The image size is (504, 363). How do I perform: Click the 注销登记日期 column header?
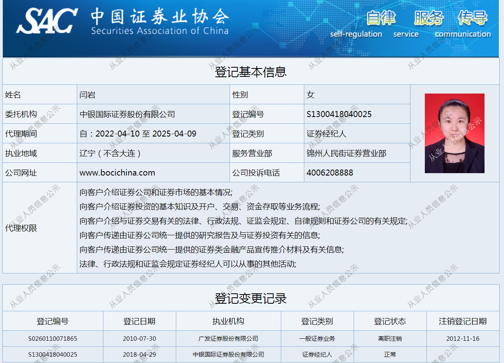(463, 321)
